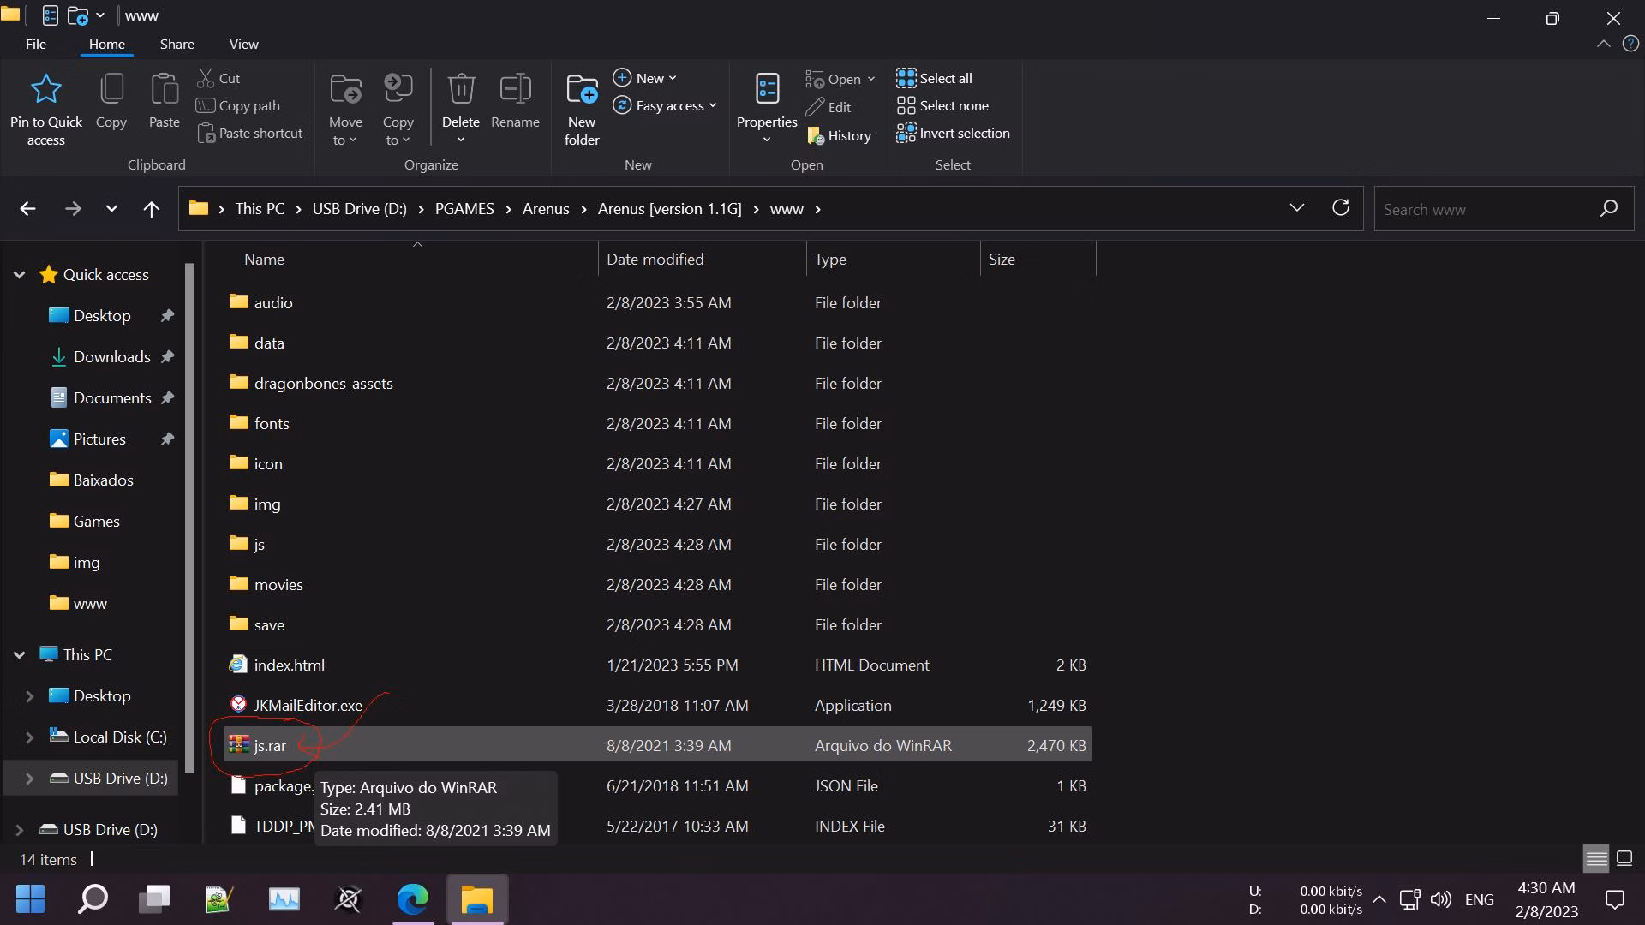The width and height of the screenshot is (1645, 925).
Task: Click Invert selection in Select group
Action: pos(953,133)
